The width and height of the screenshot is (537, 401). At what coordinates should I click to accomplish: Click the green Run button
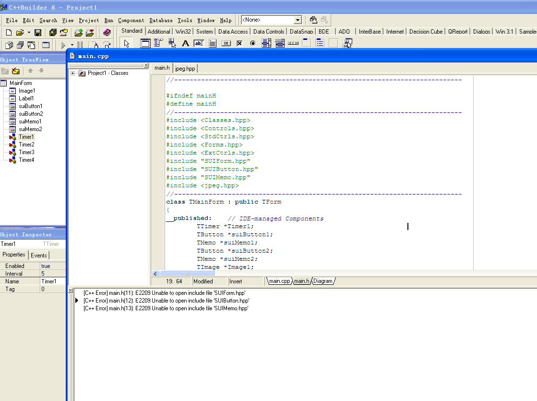pyautogui.click(x=63, y=45)
